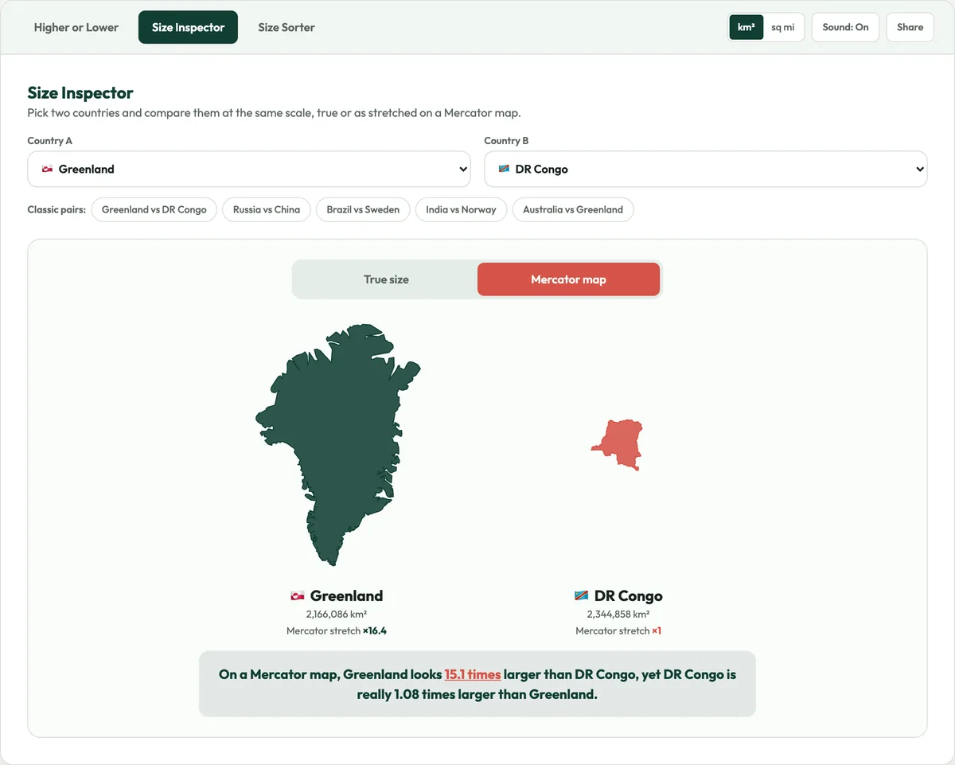Image resolution: width=955 pixels, height=765 pixels.
Task: Click the underlined 15.1 times link
Action: click(473, 674)
